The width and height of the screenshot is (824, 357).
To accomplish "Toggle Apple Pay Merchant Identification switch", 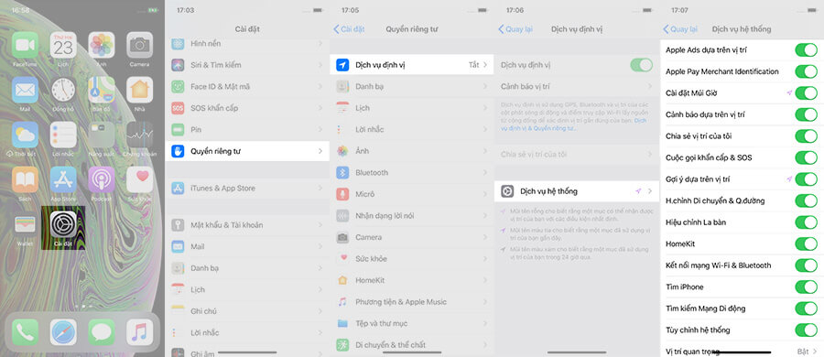I will coord(806,71).
